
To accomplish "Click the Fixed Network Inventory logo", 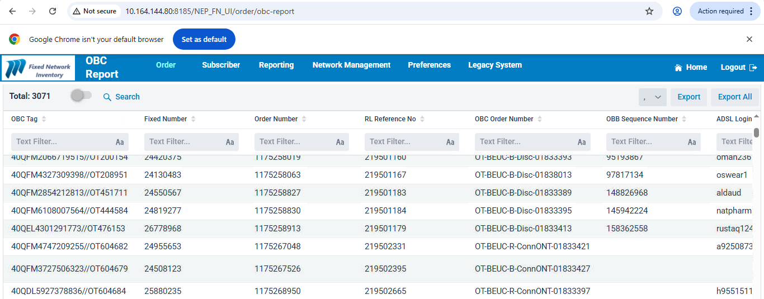I will pyautogui.click(x=39, y=69).
